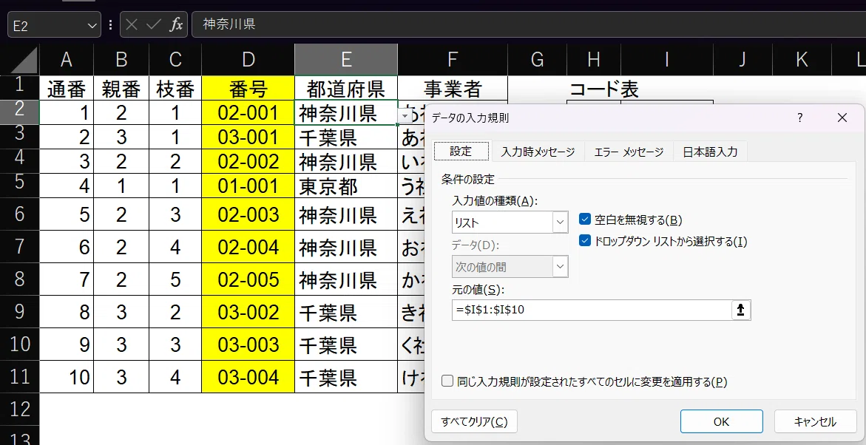Image resolution: width=866 pixels, height=445 pixels.
Task: Click 千葉県 cell in row 11
Action: tap(346, 377)
